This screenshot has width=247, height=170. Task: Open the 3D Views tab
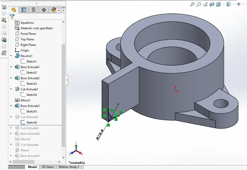48,167
